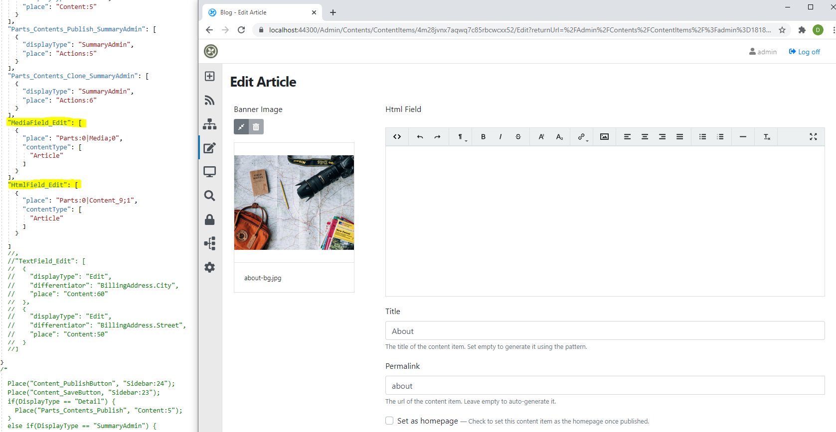Open browser extensions puzzle icon
The width and height of the screenshot is (836, 432).
pos(802,30)
